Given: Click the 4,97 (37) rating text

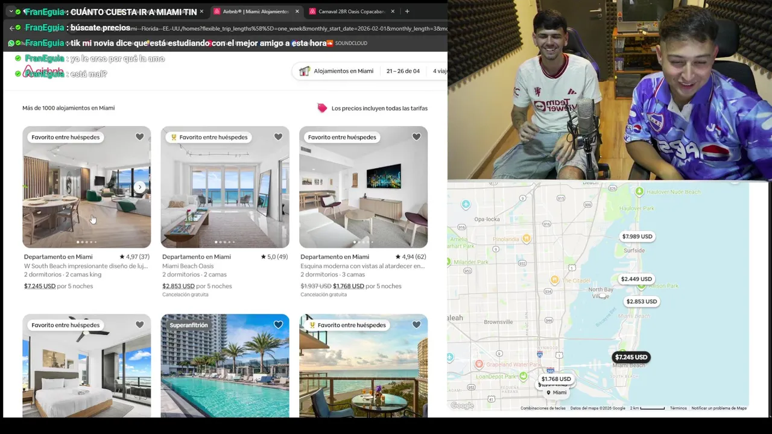Looking at the screenshot, I should [134, 257].
